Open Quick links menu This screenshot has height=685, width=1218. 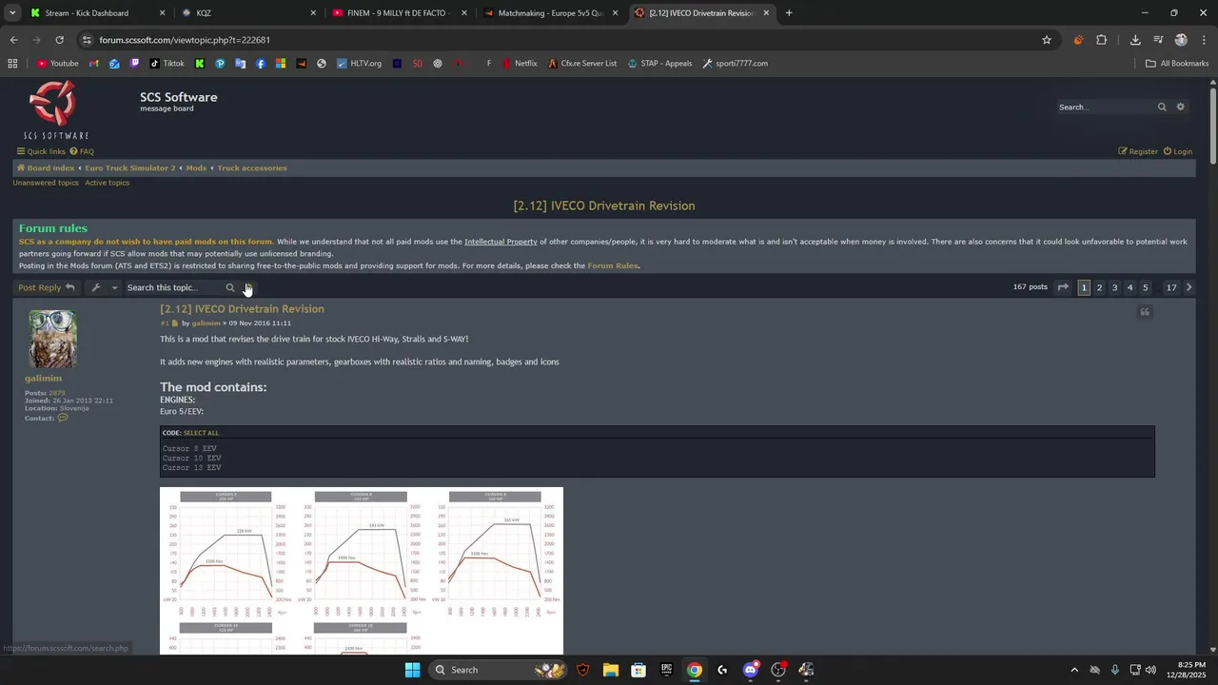point(41,151)
